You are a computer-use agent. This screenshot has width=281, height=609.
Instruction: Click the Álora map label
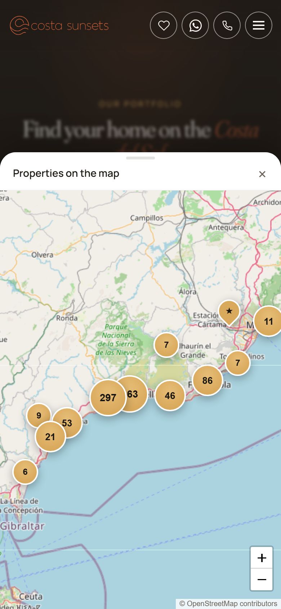pyautogui.click(x=188, y=291)
